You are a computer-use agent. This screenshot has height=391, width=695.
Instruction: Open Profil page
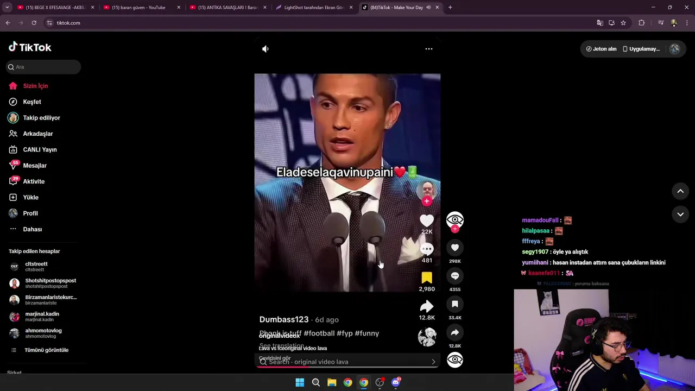30,213
